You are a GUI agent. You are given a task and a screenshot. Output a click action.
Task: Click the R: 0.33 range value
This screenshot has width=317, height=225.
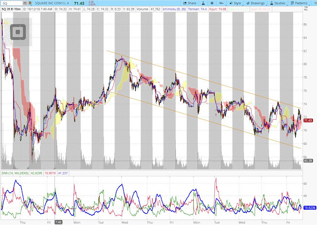pyautogui.click(x=116, y=9)
